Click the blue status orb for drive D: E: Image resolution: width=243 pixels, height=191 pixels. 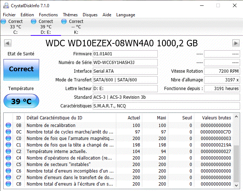(x=34, y=21)
